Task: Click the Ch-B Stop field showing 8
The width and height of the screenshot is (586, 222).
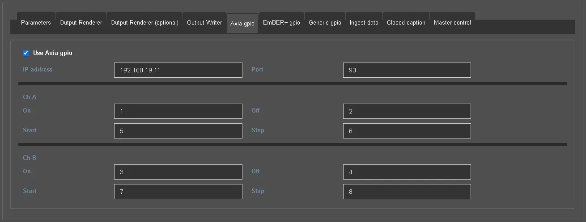Action: (407, 192)
